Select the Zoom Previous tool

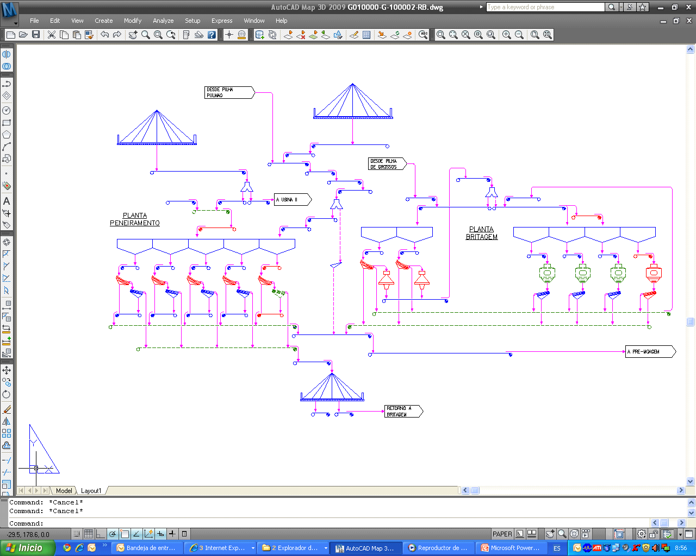171,35
